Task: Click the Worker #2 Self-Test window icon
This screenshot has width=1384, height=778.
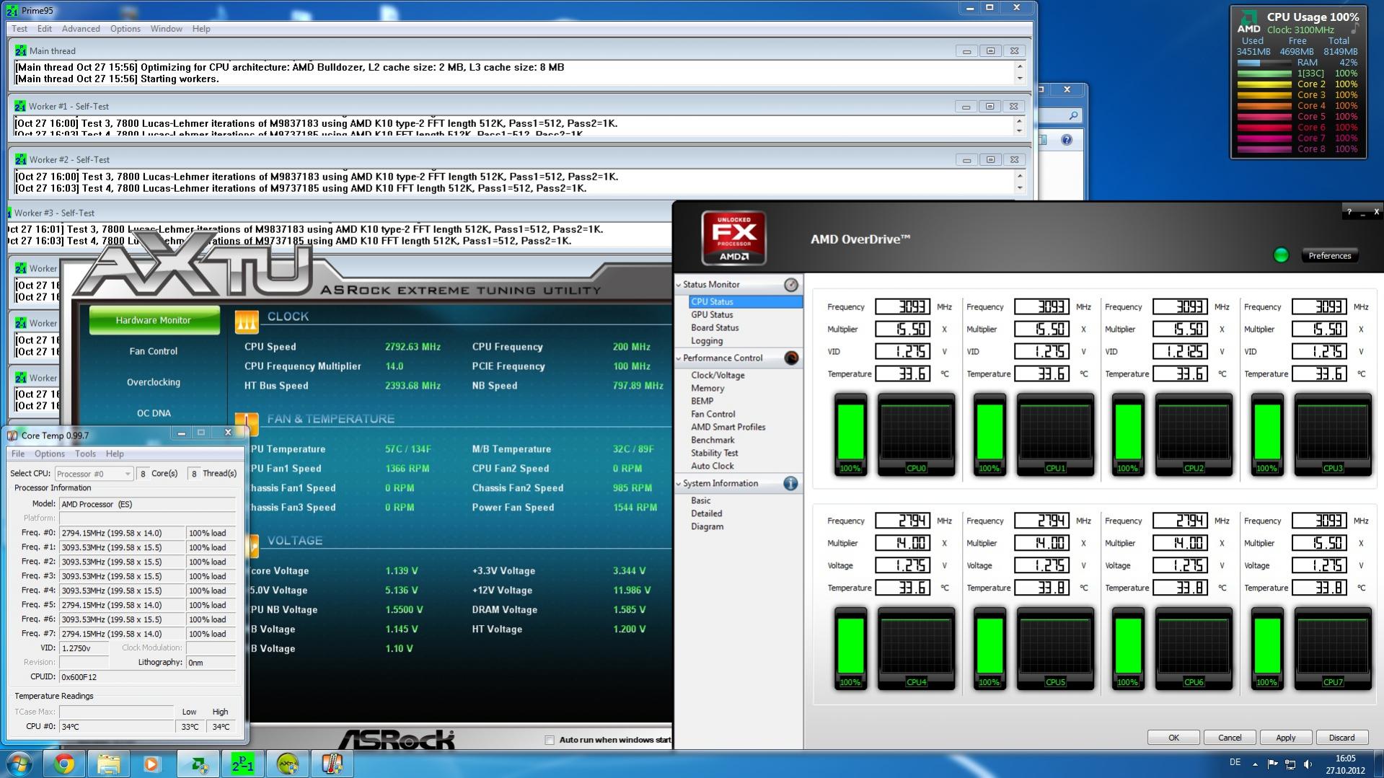Action: [x=20, y=159]
